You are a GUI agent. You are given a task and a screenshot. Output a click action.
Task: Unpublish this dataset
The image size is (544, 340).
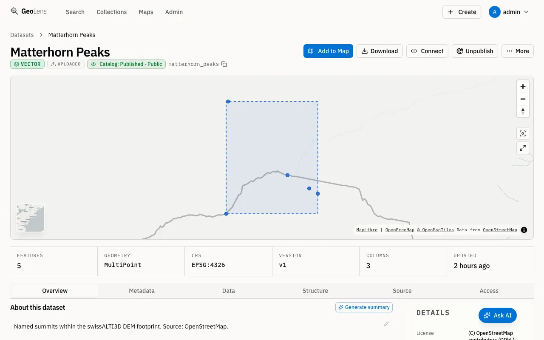(475, 51)
